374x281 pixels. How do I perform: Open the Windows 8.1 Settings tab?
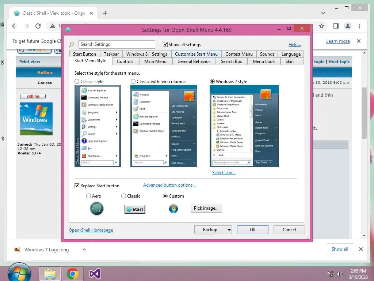tap(147, 54)
